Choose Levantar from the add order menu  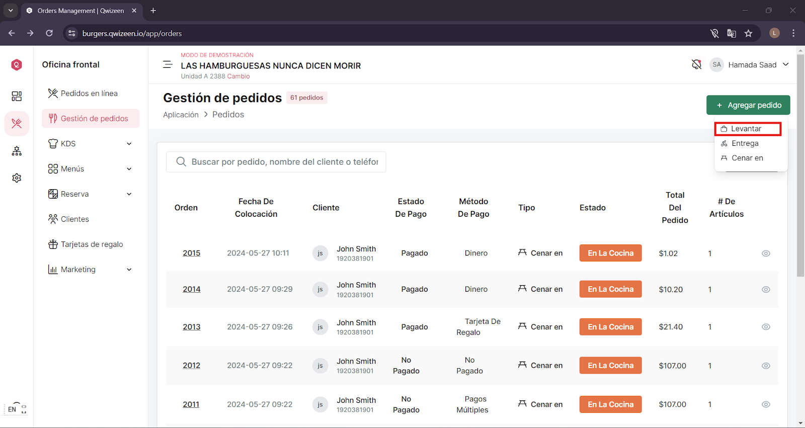point(748,129)
